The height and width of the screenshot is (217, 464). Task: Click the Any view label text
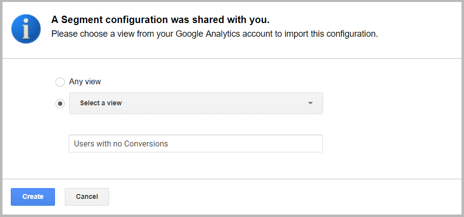tap(85, 82)
